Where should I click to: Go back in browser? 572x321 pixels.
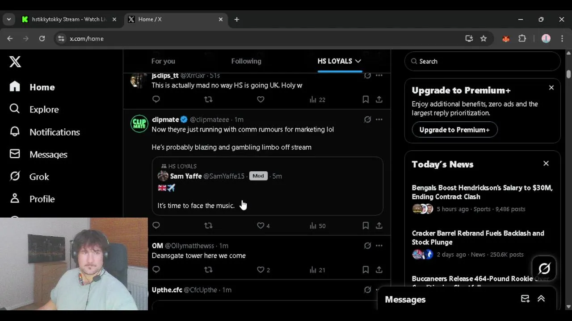pos(10,39)
